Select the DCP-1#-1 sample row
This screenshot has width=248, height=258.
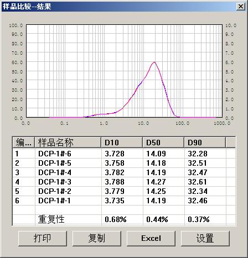(x=124, y=201)
